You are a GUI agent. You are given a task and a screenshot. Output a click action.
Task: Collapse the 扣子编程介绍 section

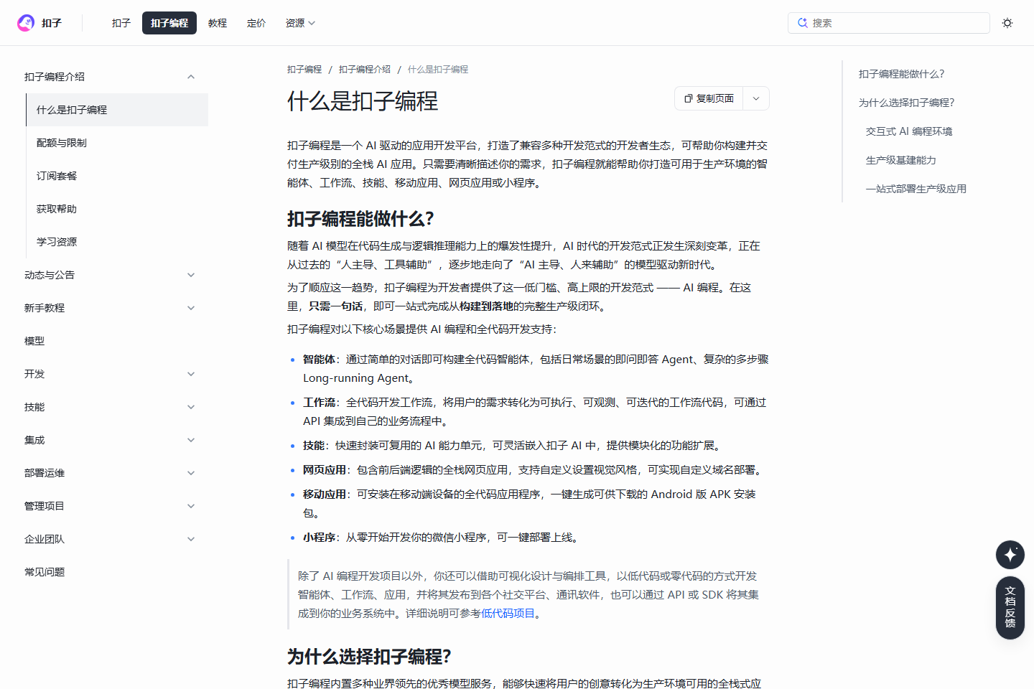coord(191,77)
